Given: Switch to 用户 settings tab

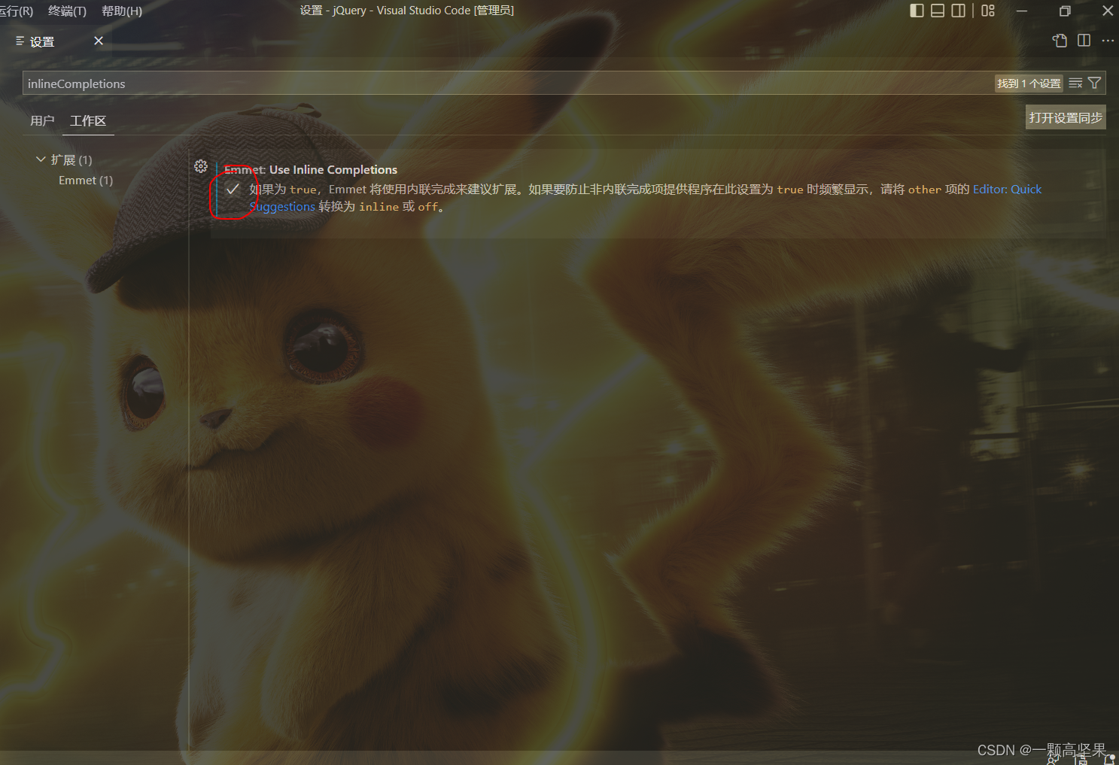Looking at the screenshot, I should [42, 120].
